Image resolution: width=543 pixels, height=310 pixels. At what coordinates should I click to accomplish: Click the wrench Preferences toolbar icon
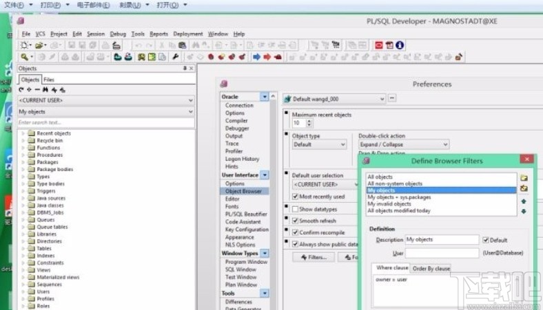[x=175, y=57]
